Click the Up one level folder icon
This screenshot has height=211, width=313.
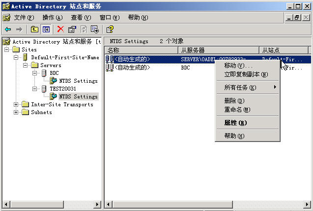point(34,29)
